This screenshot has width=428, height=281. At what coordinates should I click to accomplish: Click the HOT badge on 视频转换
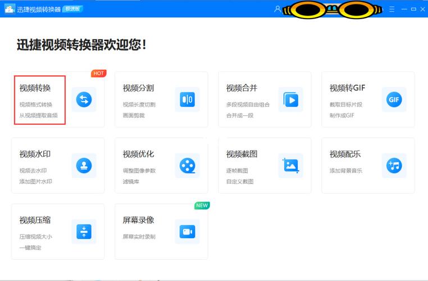(98, 73)
